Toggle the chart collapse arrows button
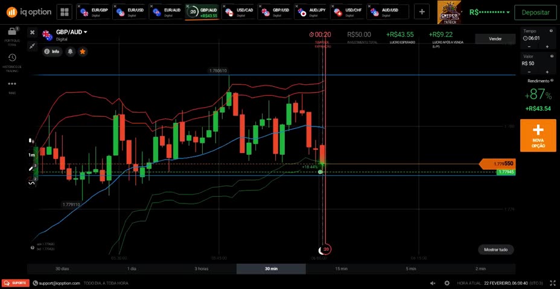The image size is (560, 289). tap(32, 46)
